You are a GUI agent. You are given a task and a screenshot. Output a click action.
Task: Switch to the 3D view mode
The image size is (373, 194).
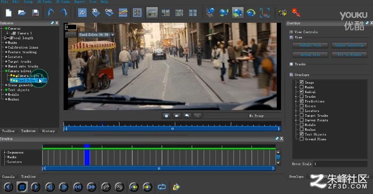pyautogui.click(x=96, y=13)
